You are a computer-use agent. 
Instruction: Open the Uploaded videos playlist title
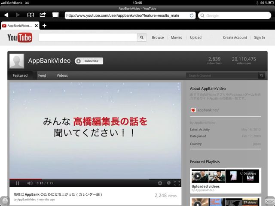tap(205, 186)
